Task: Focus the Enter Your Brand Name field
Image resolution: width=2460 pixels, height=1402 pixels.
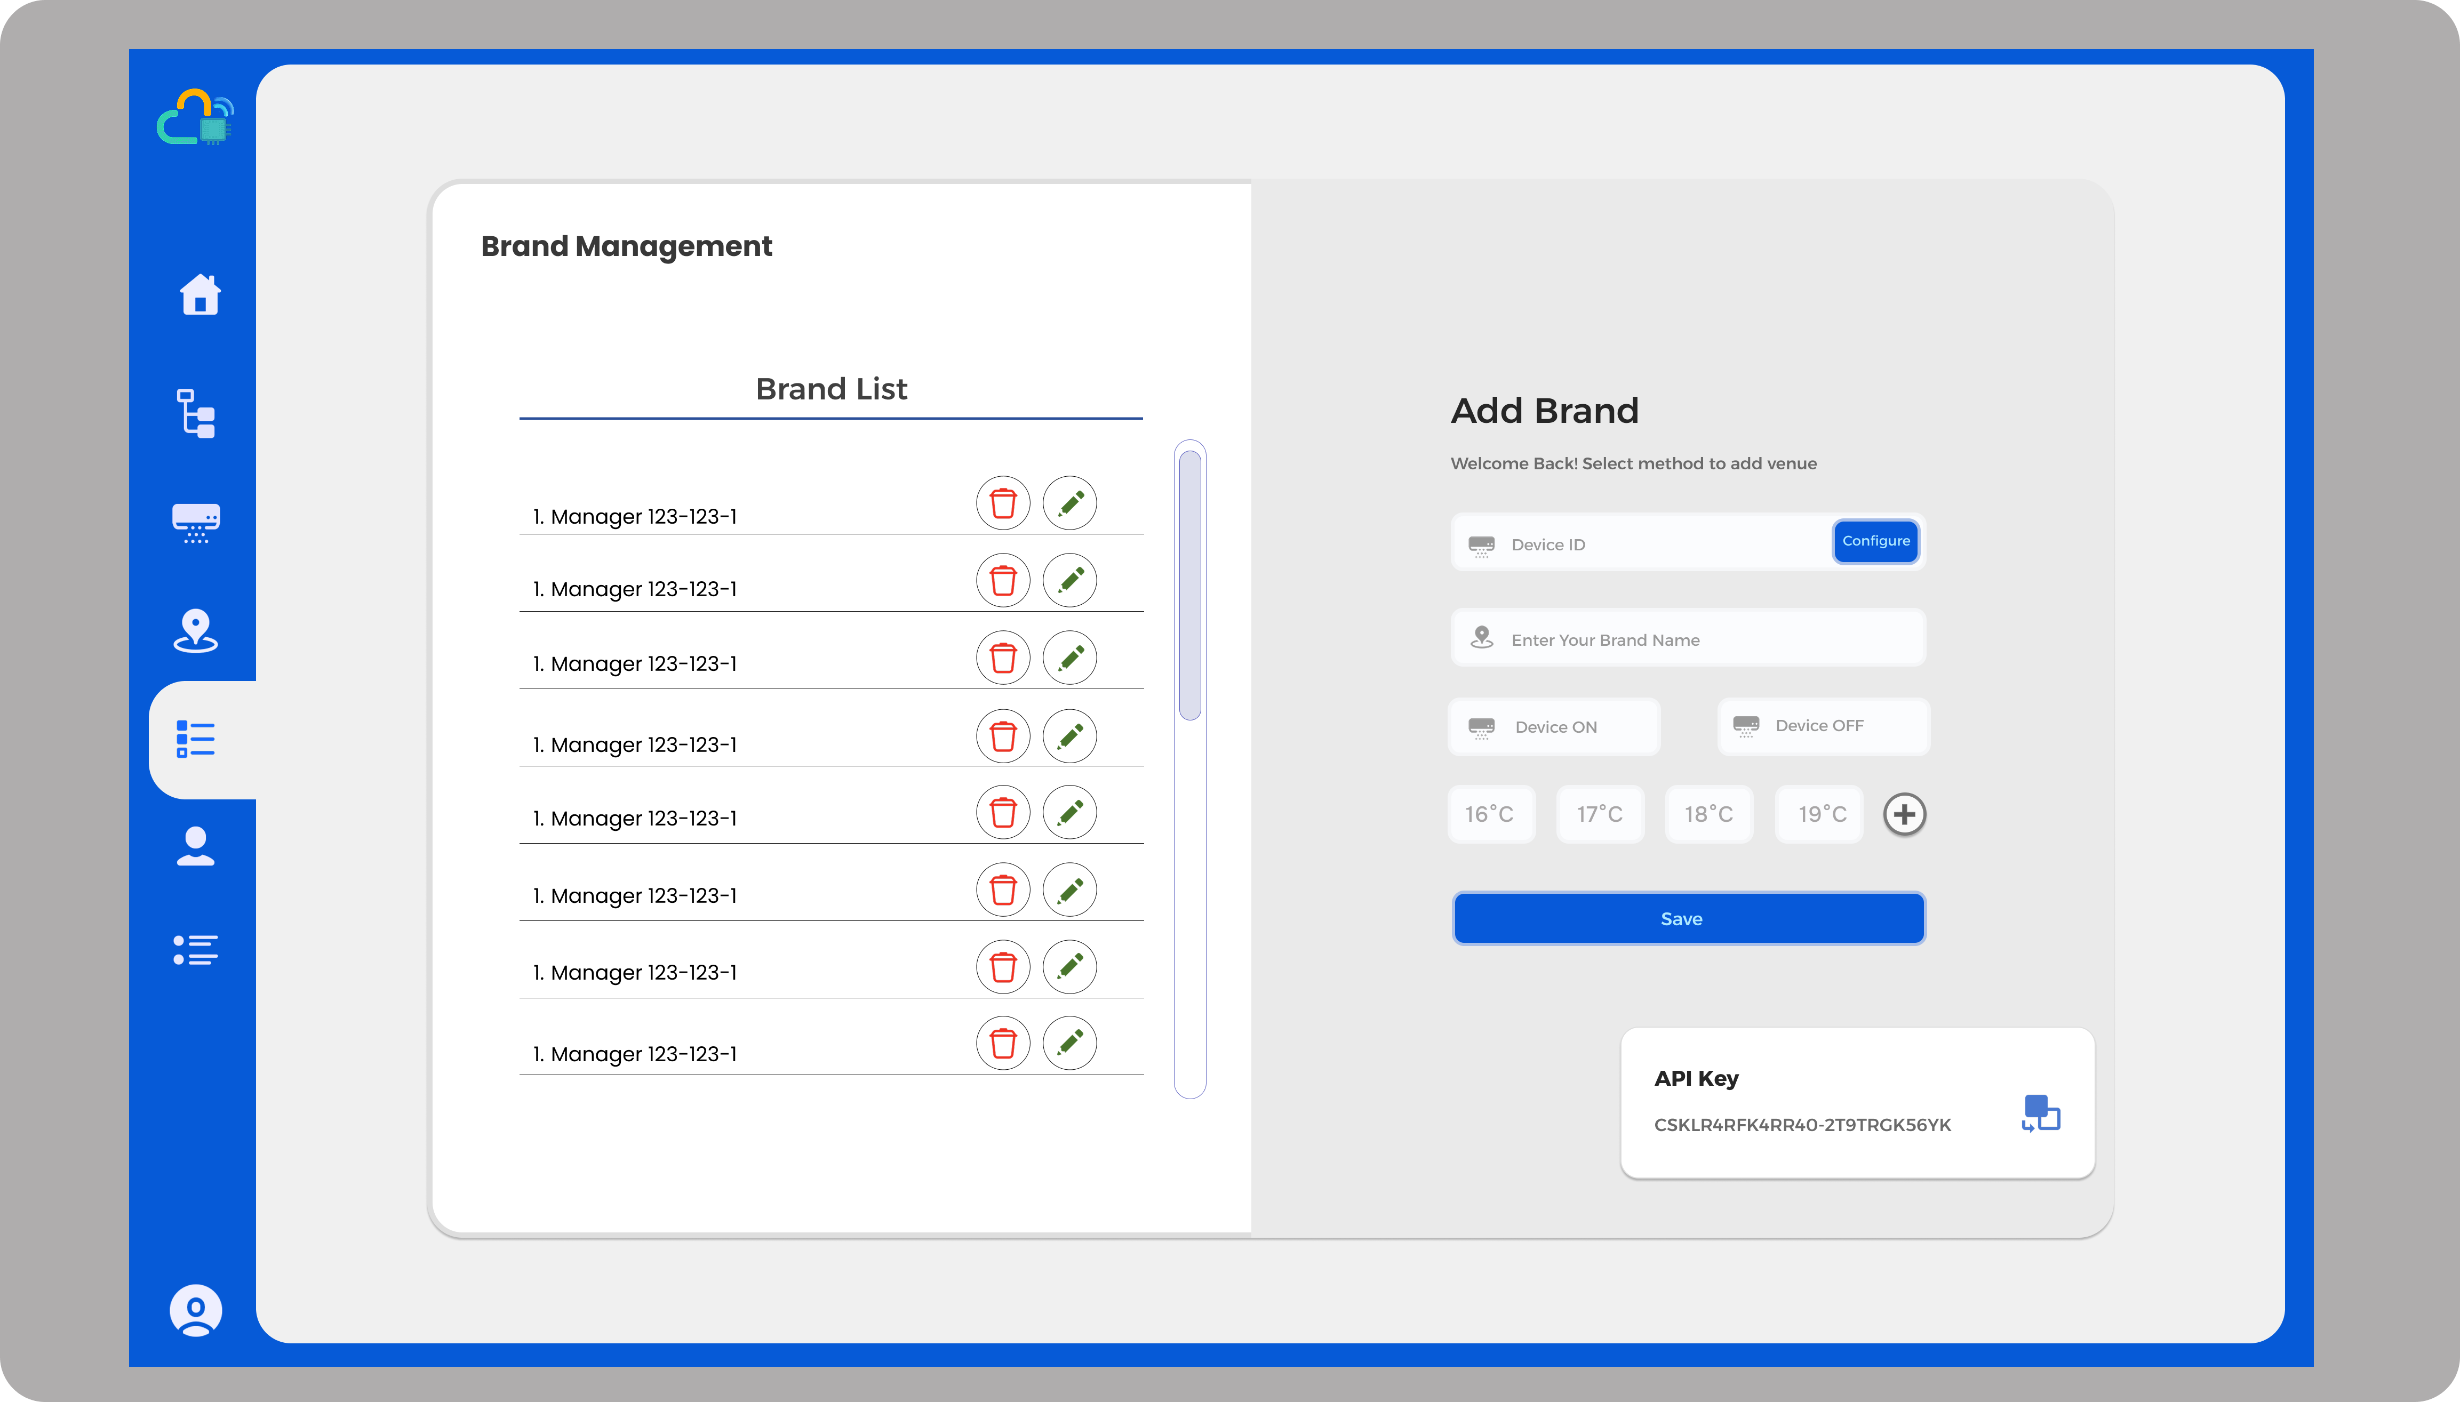Action: point(1688,639)
